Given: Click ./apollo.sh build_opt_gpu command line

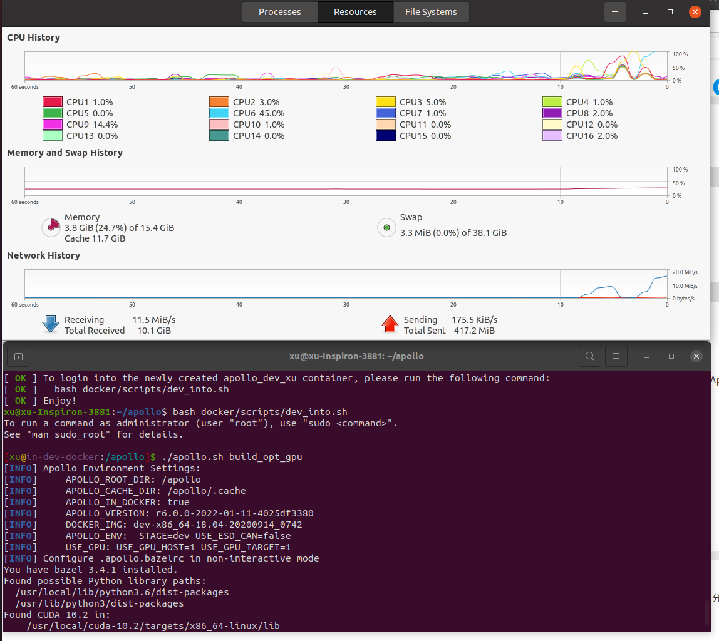Looking at the screenshot, I should [x=153, y=457].
